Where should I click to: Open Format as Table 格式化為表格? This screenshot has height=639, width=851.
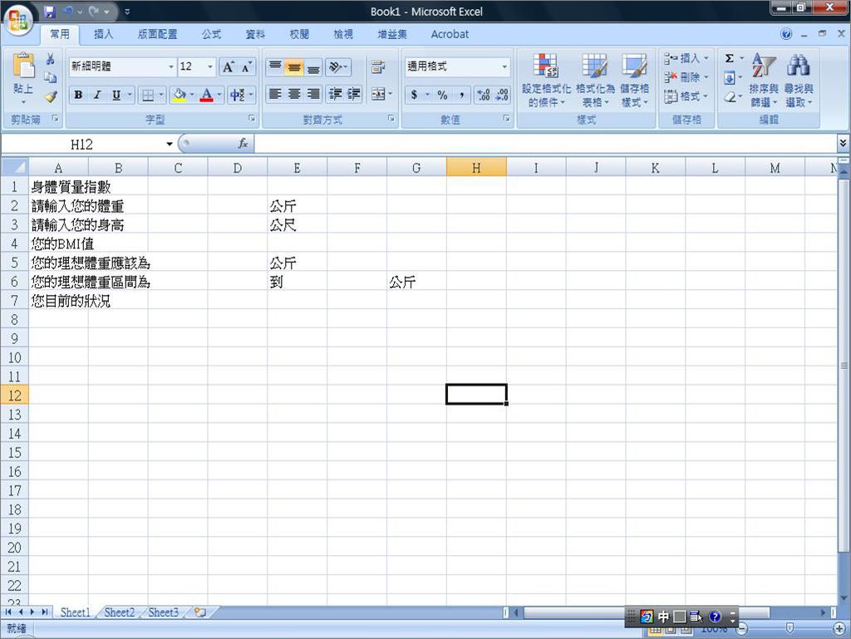point(595,81)
